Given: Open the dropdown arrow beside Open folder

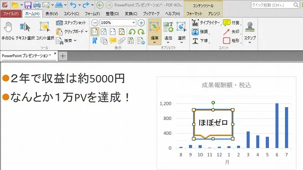Looking at the screenshot, I should tap(21, 5).
